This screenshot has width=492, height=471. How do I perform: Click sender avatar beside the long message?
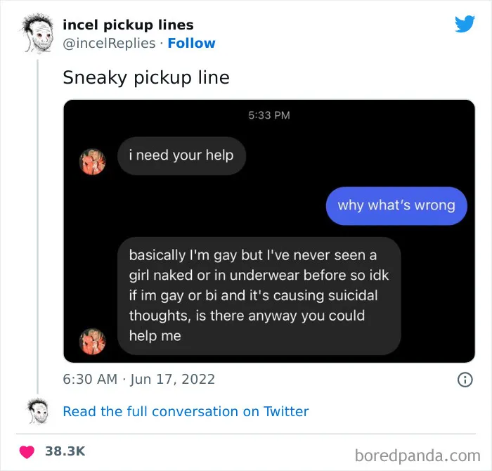92,342
